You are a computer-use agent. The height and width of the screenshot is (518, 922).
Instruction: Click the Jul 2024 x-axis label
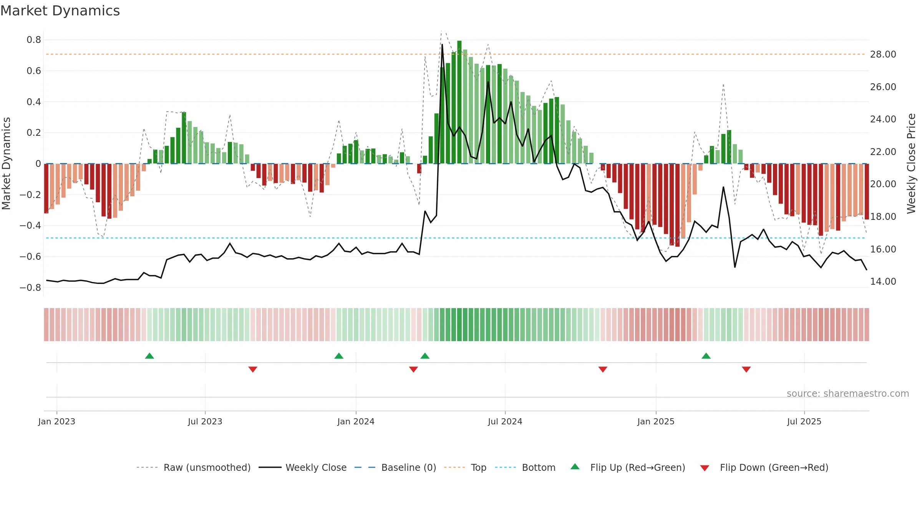click(505, 421)
